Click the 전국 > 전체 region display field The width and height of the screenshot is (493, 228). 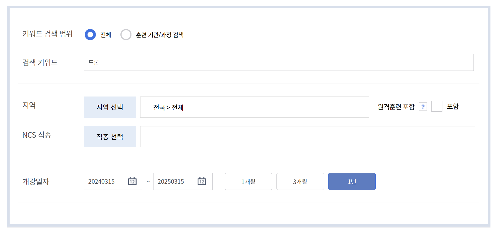(254, 107)
